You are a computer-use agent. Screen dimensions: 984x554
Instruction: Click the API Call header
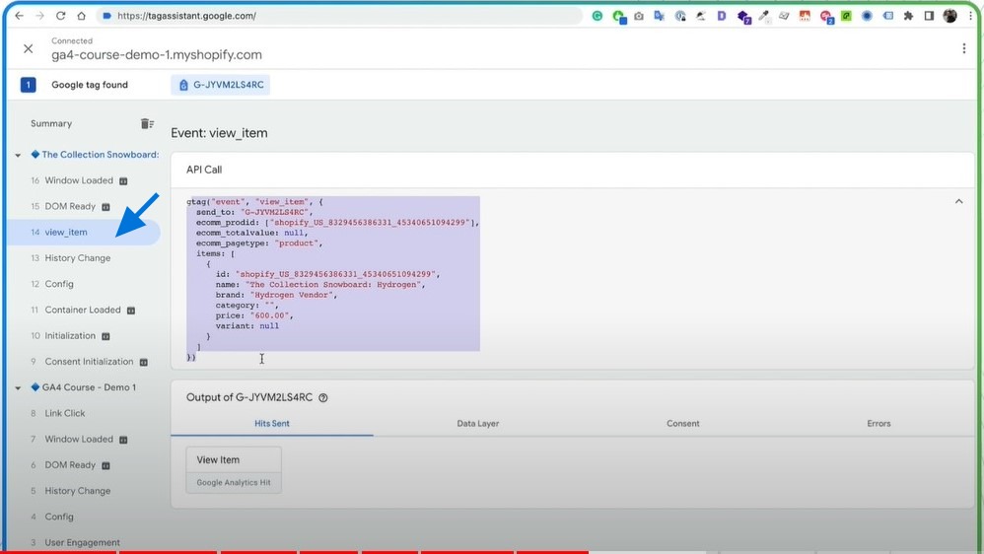pyautogui.click(x=204, y=170)
